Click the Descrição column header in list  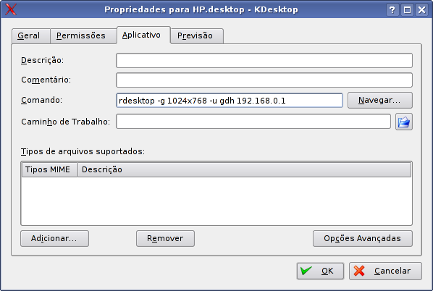click(245, 169)
